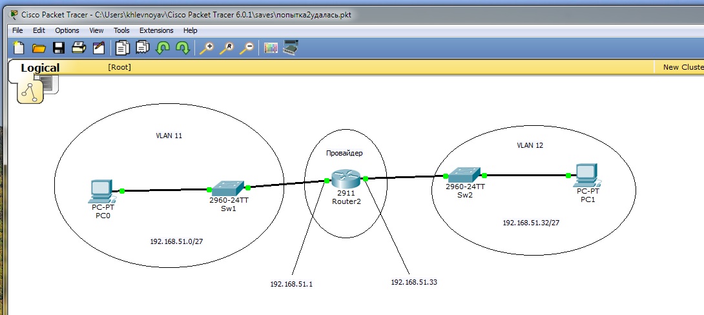The width and height of the screenshot is (704, 315).
Task: Click the Paste toolbar icon
Action: tap(142, 47)
